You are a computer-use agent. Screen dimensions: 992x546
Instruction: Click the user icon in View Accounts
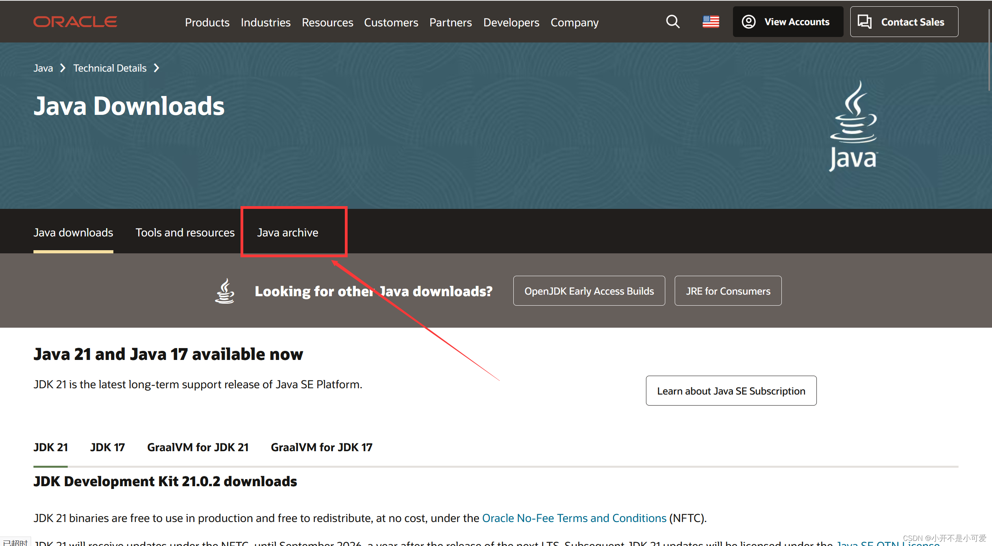pyautogui.click(x=748, y=22)
